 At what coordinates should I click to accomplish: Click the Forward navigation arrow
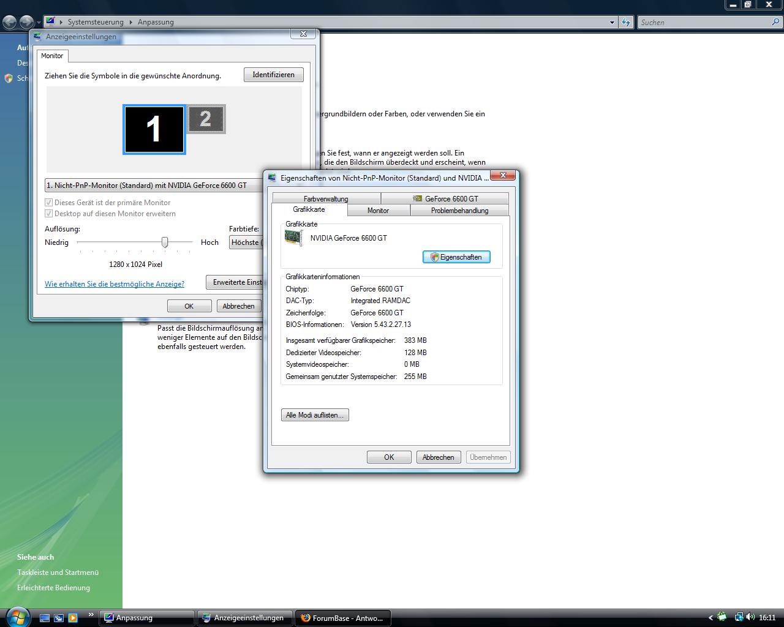pos(26,22)
